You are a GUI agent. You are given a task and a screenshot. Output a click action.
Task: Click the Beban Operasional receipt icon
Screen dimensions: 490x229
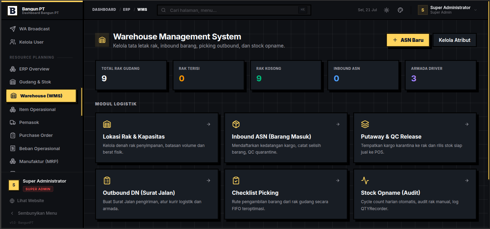click(x=13, y=149)
